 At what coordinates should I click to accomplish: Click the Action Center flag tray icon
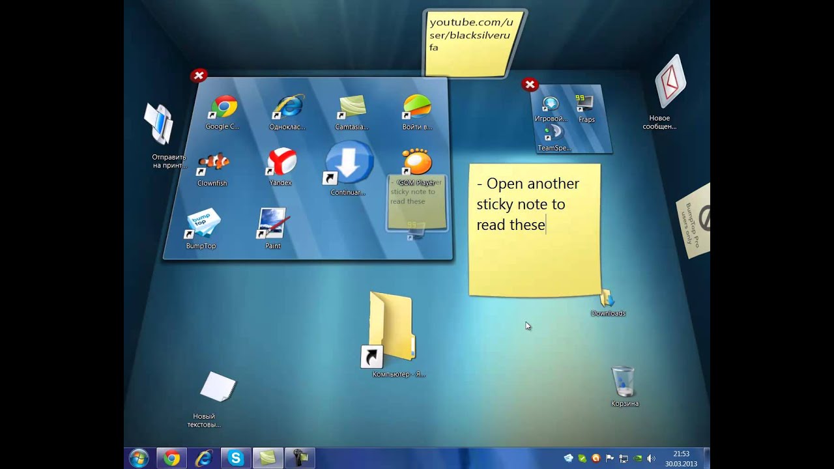(610, 459)
